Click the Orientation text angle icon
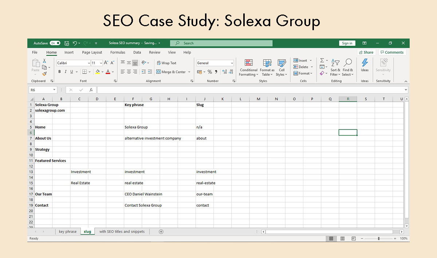The width and height of the screenshot is (437, 258). tap(144, 63)
